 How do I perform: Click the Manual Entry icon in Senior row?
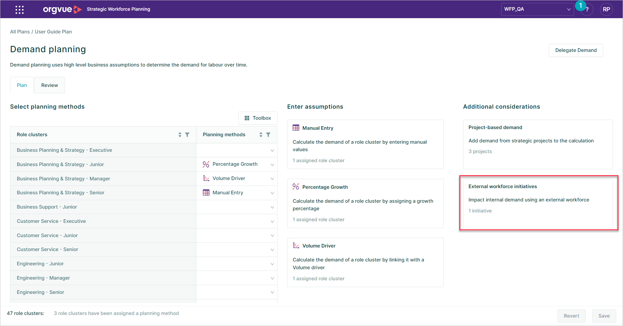[x=206, y=193]
